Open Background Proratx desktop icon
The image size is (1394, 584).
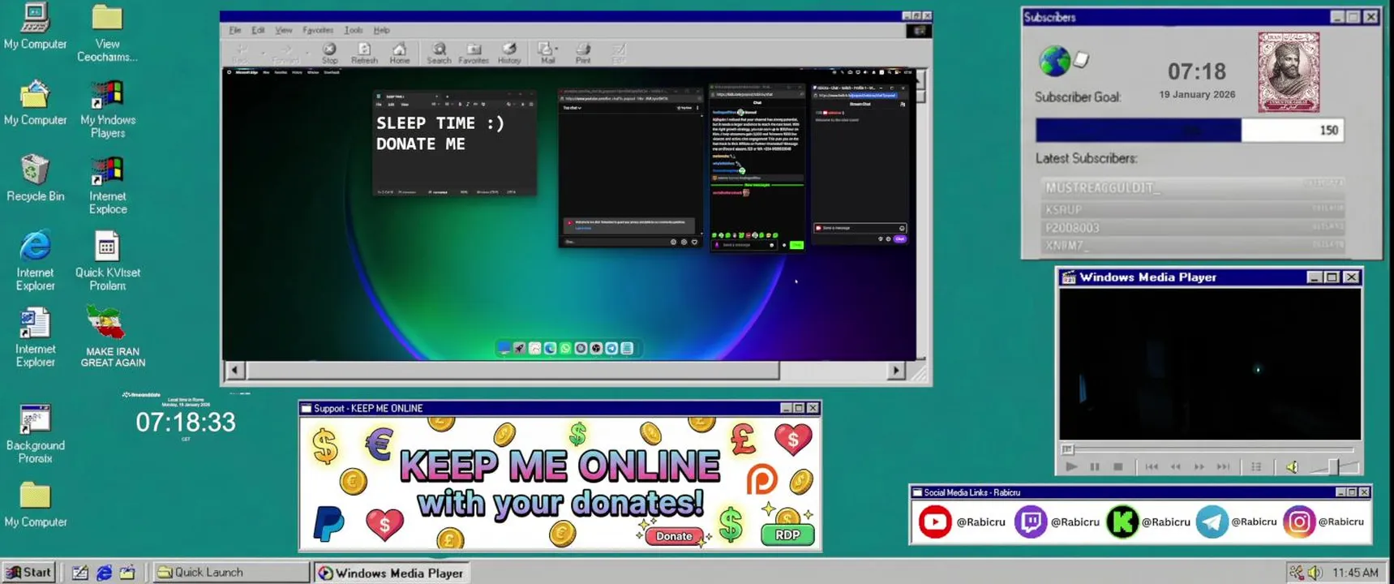pos(35,434)
